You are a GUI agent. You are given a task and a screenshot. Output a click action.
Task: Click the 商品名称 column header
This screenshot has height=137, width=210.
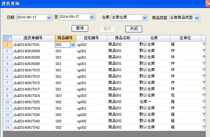[123, 38]
